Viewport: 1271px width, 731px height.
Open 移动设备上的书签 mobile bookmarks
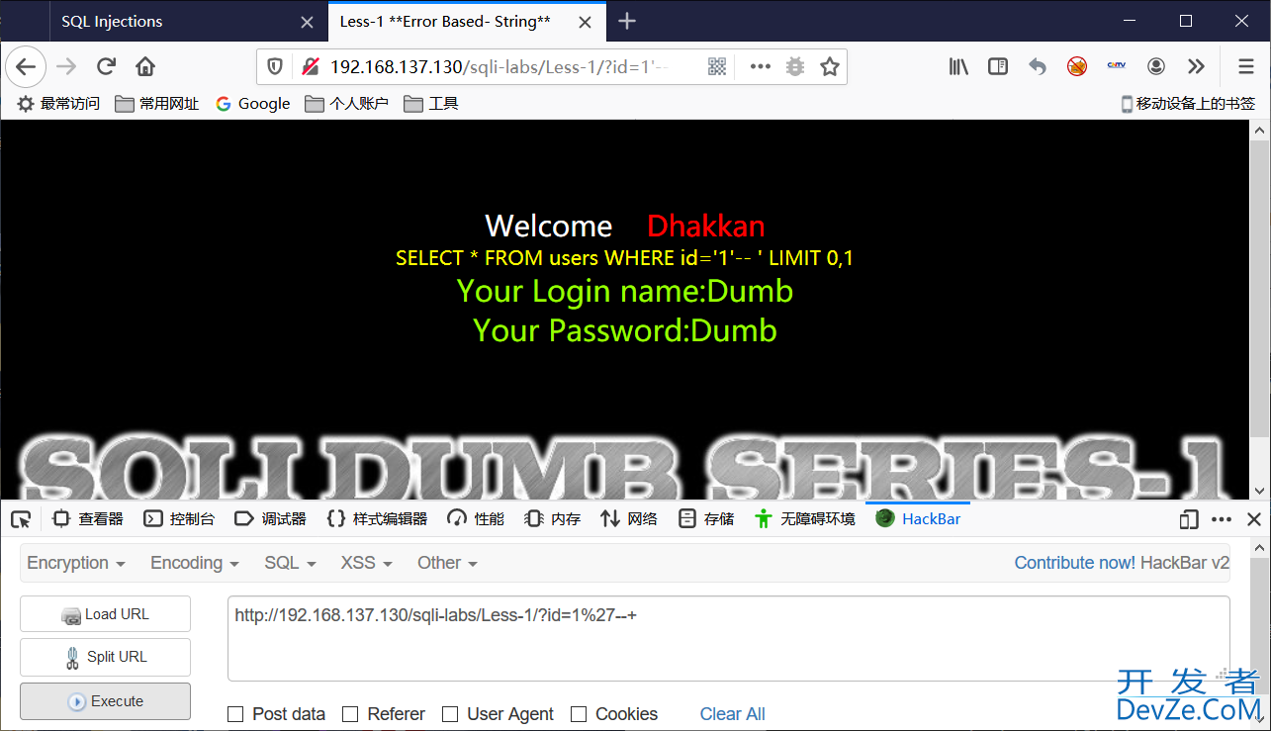point(1188,104)
